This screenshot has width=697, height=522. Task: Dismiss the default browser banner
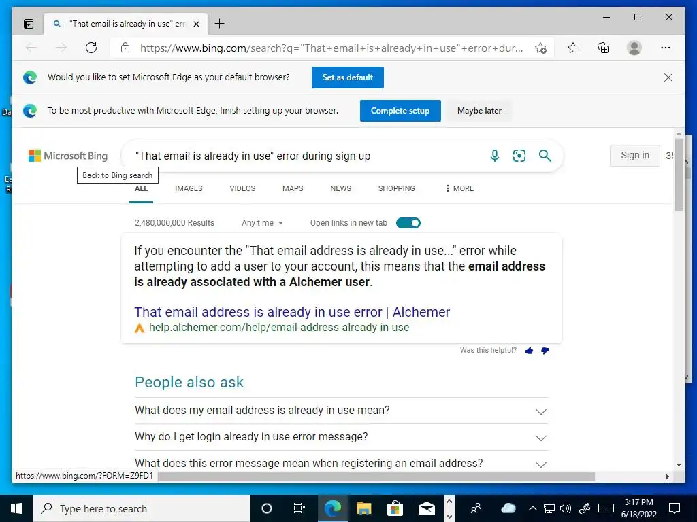click(x=668, y=77)
